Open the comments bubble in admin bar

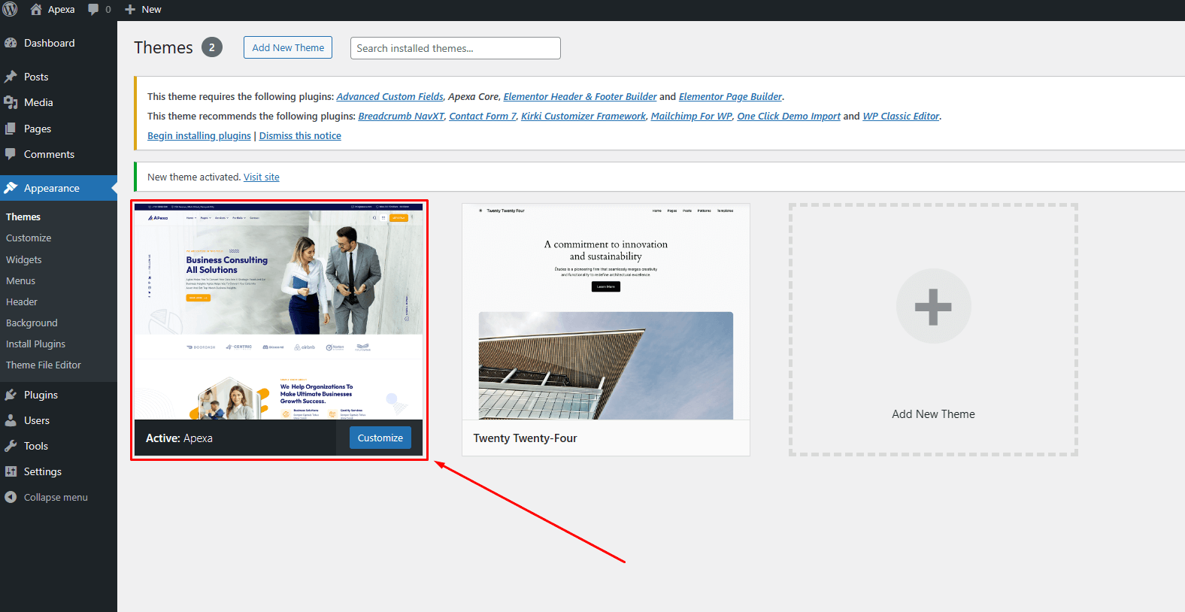pos(93,9)
